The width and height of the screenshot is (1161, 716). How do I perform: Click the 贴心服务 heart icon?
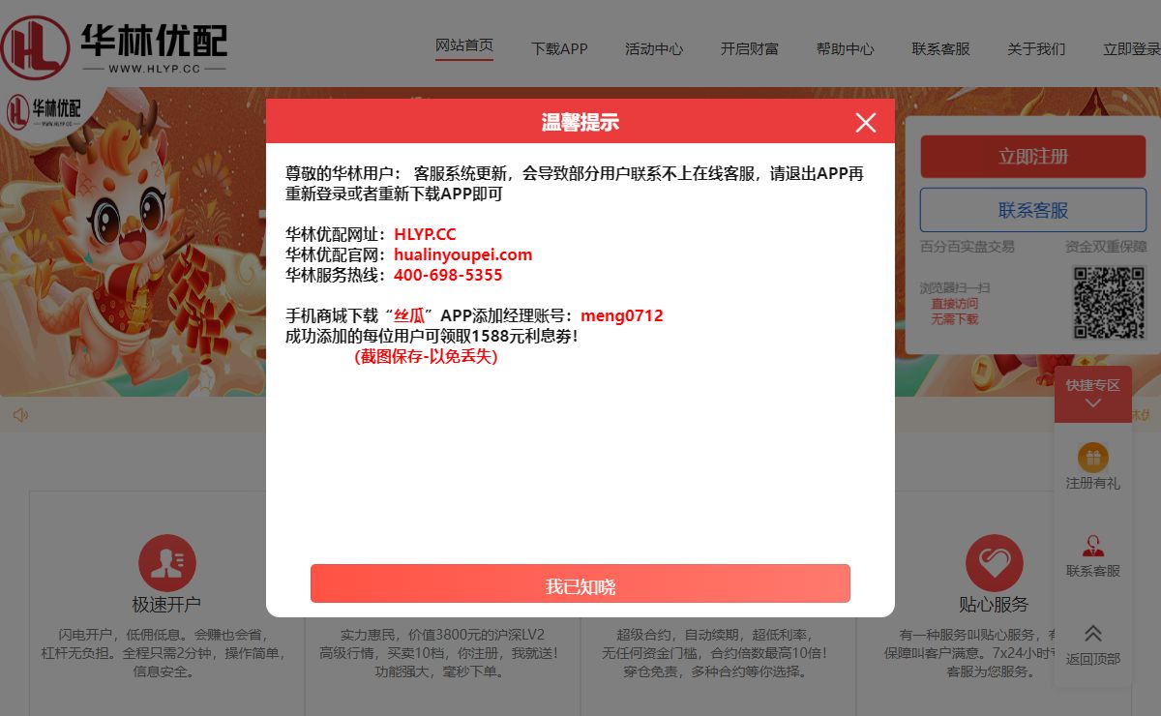[x=994, y=563]
